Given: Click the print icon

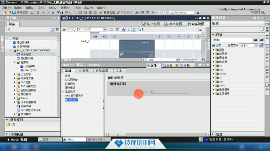Looking at the screenshot, I should 32,13.
